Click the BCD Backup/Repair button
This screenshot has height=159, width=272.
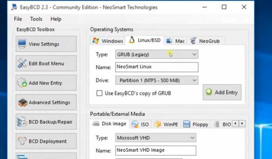coord(46,122)
